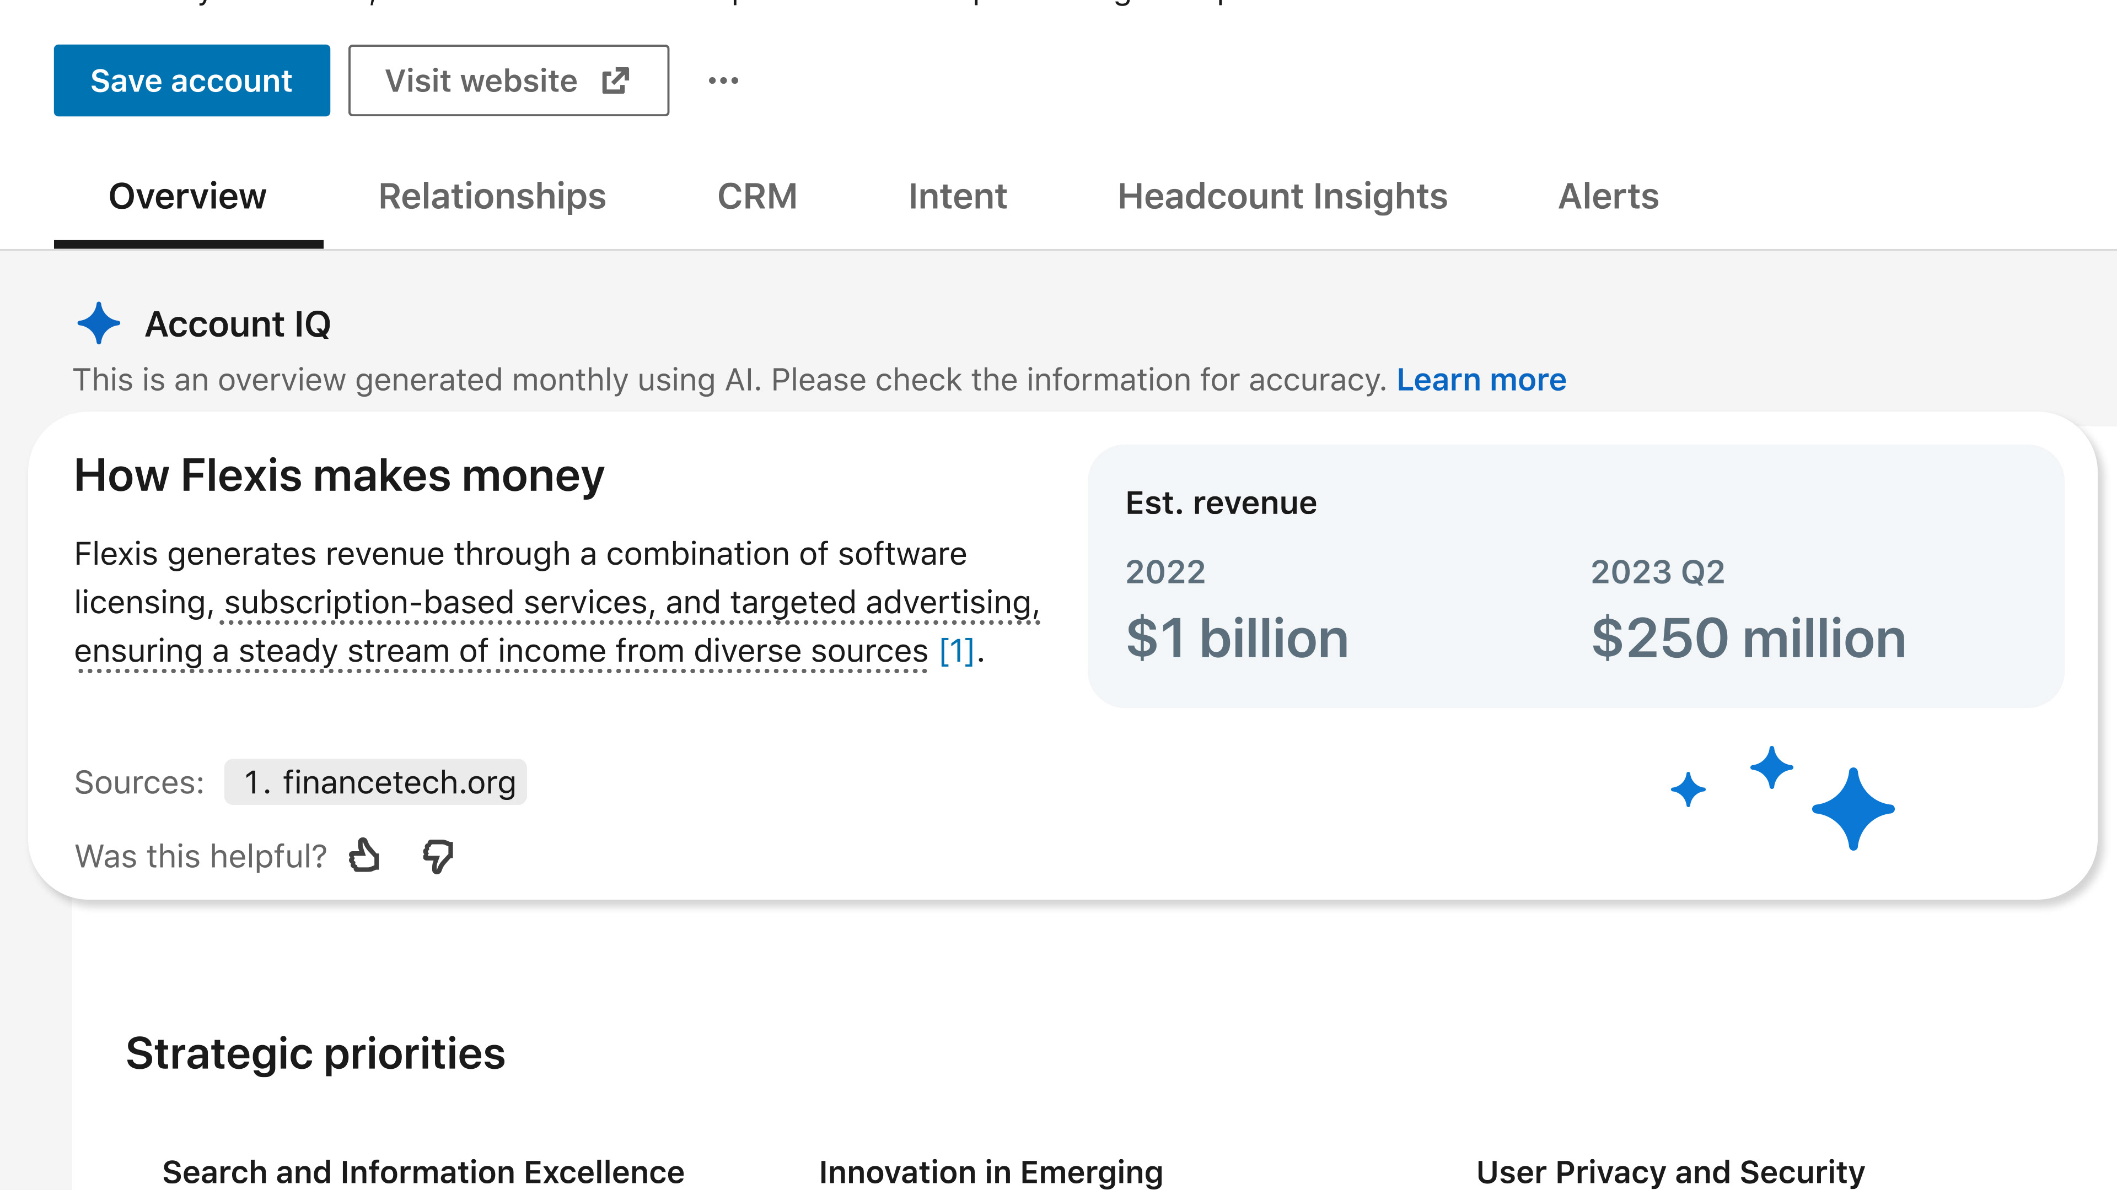
Task: Click the large blue sparkle decoration
Action: tap(1852, 809)
